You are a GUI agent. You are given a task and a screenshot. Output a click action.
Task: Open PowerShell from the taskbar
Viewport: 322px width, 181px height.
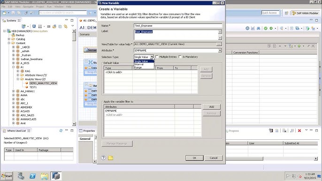pos(33,176)
